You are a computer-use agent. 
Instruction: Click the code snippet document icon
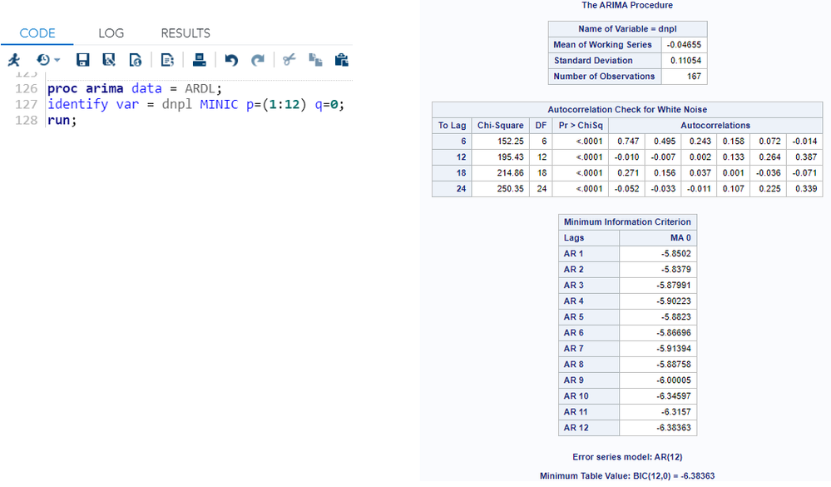point(167,60)
